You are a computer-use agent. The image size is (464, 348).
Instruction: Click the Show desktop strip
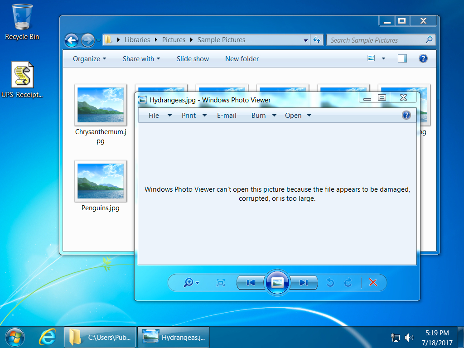point(461,337)
